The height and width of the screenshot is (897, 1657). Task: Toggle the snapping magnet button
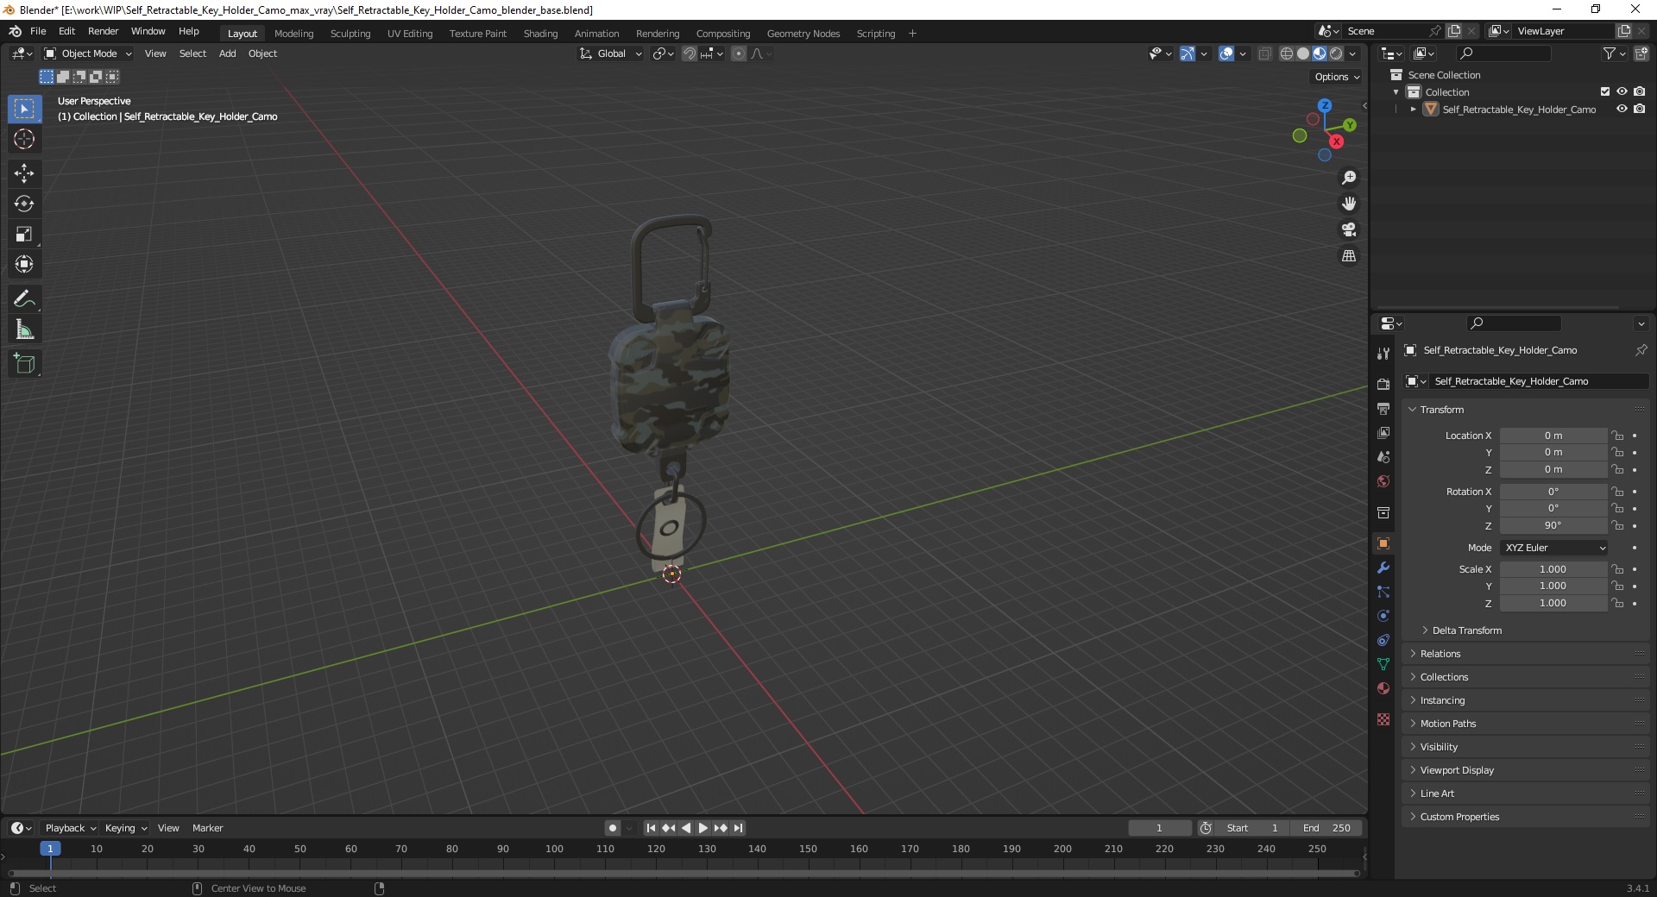(689, 53)
